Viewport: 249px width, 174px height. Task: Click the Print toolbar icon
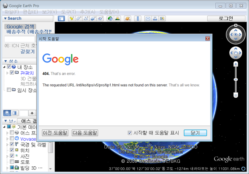(x=155, y=19)
